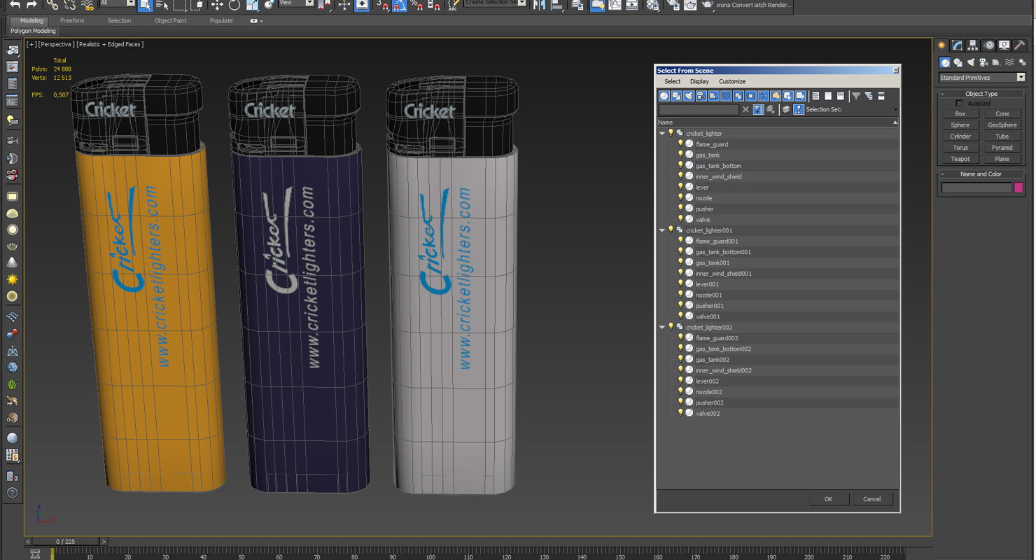Toggle the Angle Snap magnet icon
Image resolution: width=1036 pixels, height=560 pixels.
coord(400,6)
